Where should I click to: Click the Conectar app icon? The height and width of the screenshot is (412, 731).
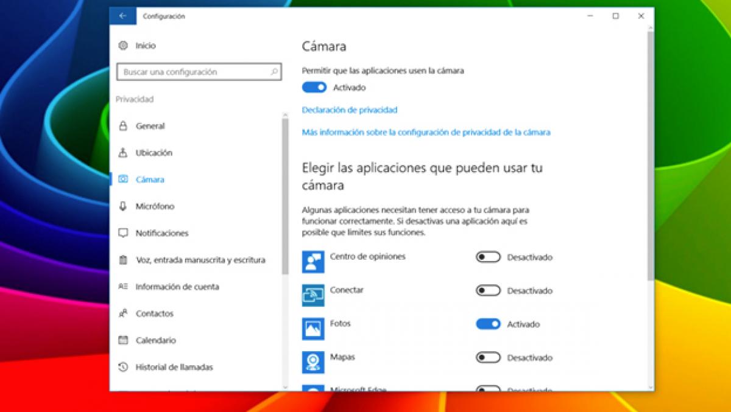tap(313, 295)
